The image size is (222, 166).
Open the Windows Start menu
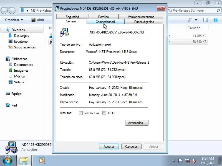click(x=7, y=161)
